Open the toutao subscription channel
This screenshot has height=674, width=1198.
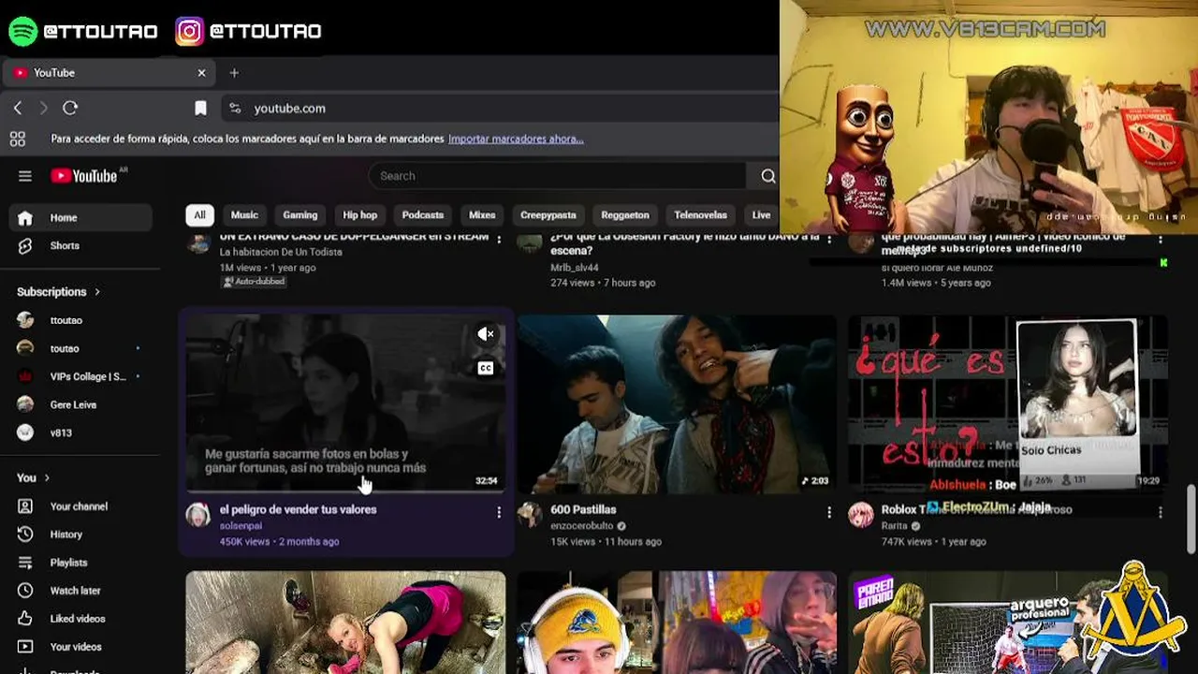(80, 348)
